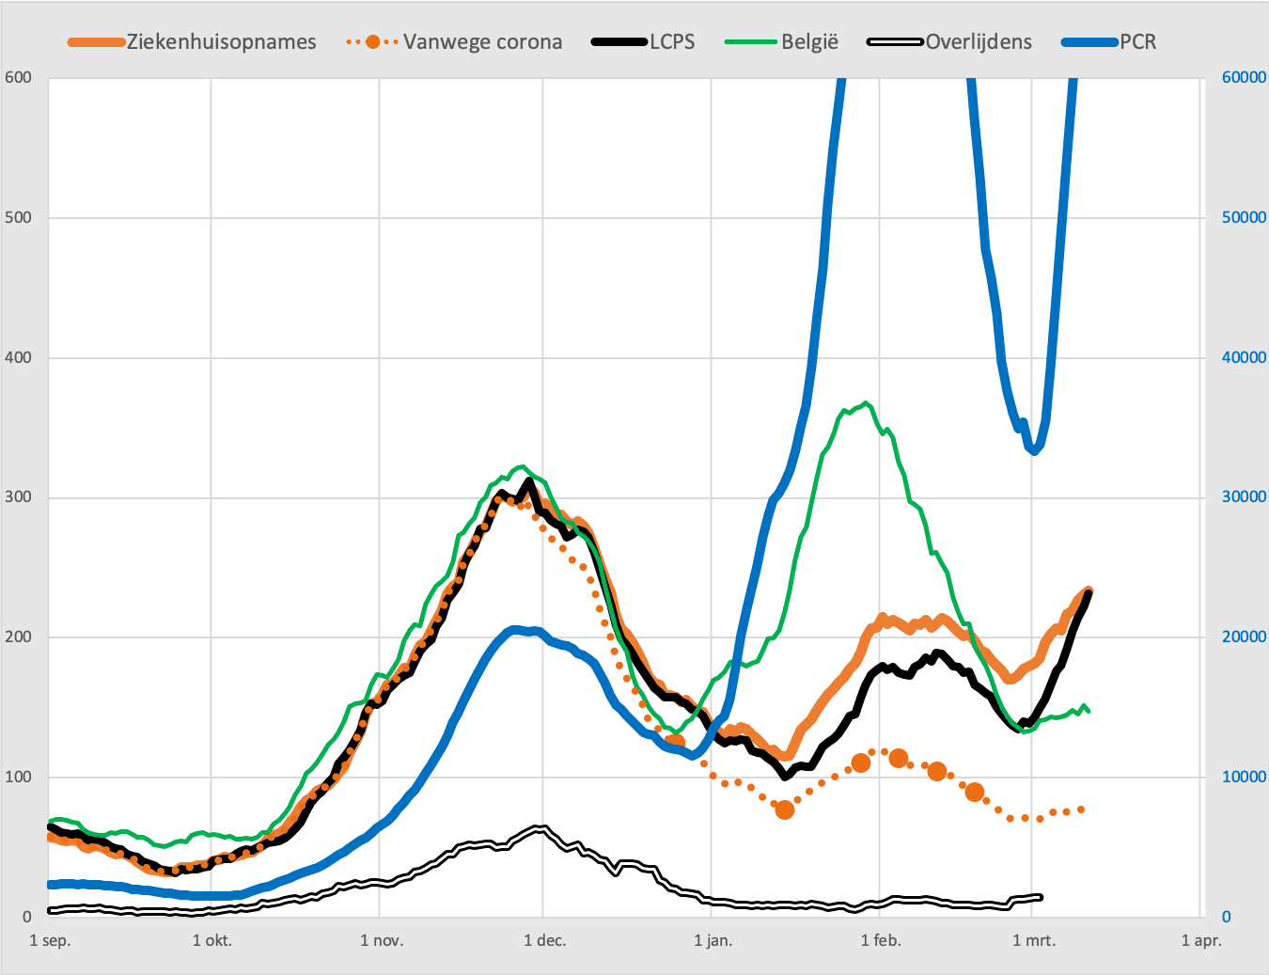The width and height of the screenshot is (1269, 975).
Task: Select the PCR legend entry
Action: tap(1109, 42)
